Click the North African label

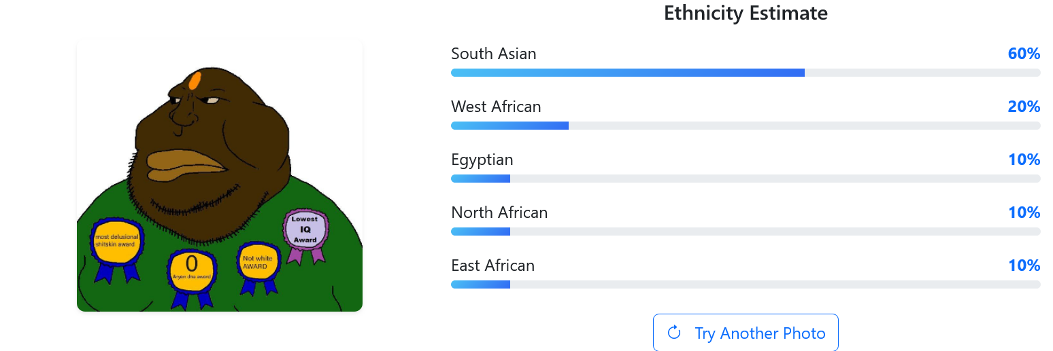click(x=499, y=213)
